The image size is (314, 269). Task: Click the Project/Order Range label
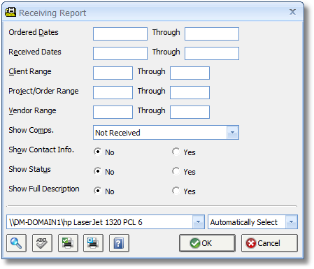coord(43,91)
